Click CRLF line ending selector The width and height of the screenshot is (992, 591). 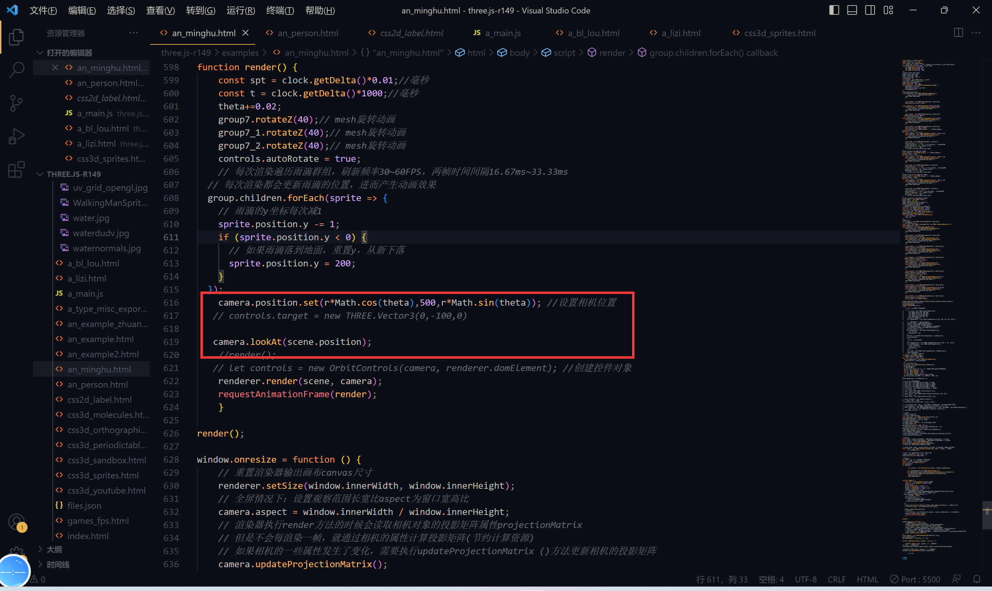click(836, 579)
